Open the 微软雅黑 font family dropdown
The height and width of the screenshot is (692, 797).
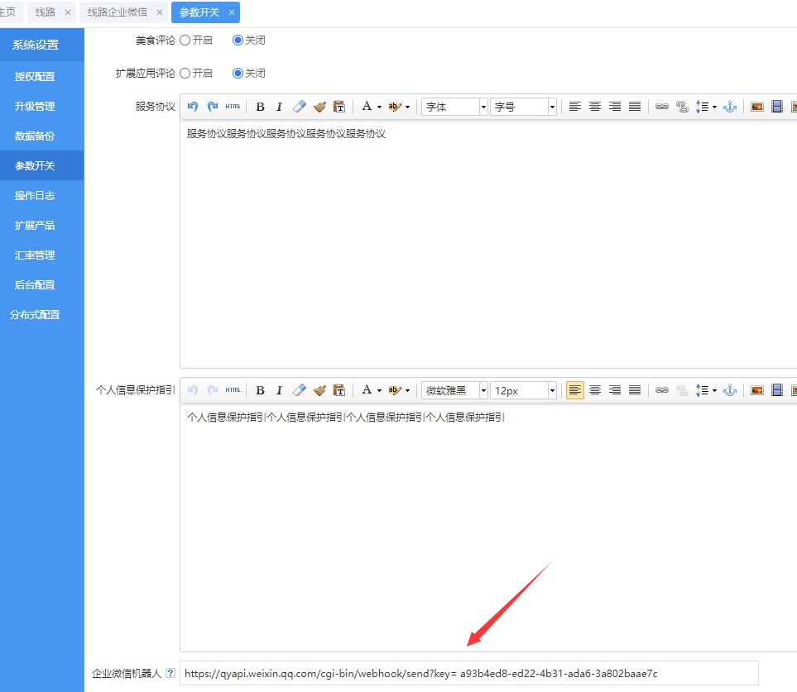pyautogui.click(x=454, y=390)
